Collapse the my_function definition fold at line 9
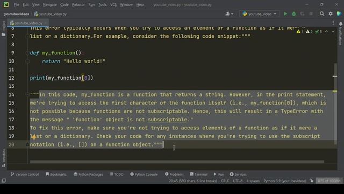The width and height of the screenshot is (344, 194). click(27, 53)
